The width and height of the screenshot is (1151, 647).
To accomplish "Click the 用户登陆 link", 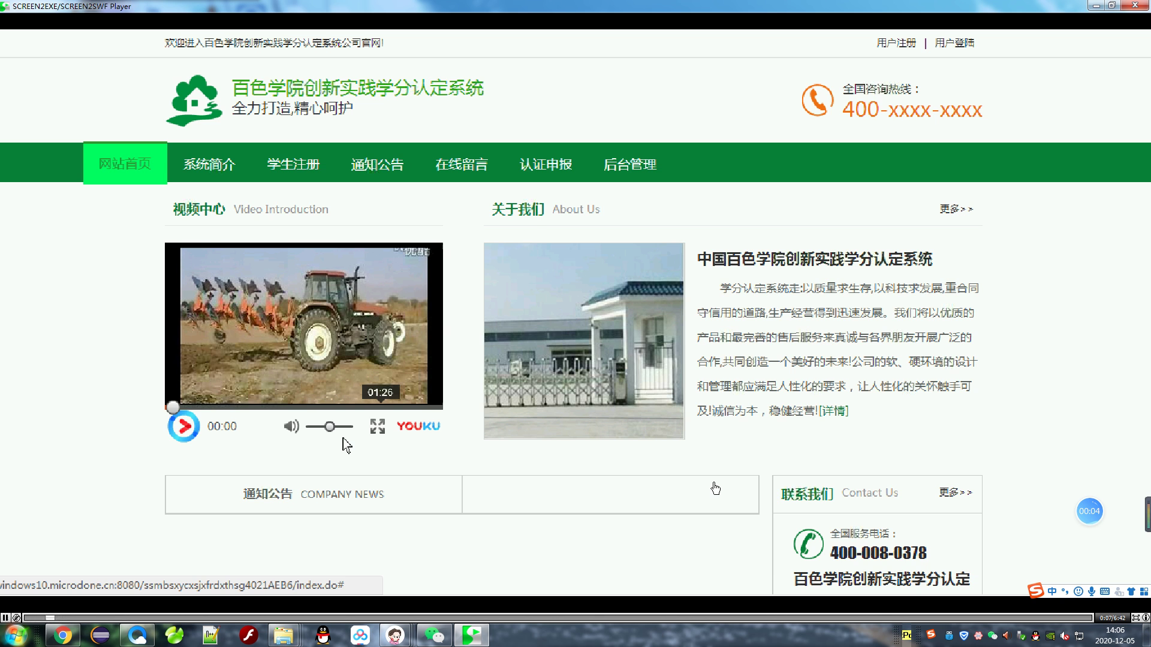I will (x=954, y=43).
